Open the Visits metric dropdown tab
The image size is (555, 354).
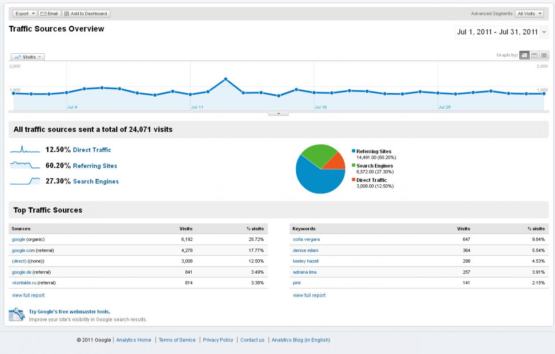coord(28,57)
